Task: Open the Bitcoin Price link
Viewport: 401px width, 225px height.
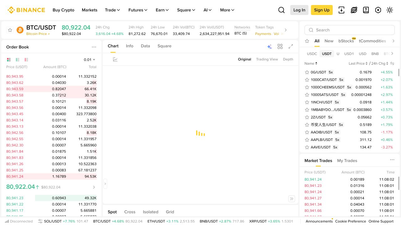Action: pos(38,34)
